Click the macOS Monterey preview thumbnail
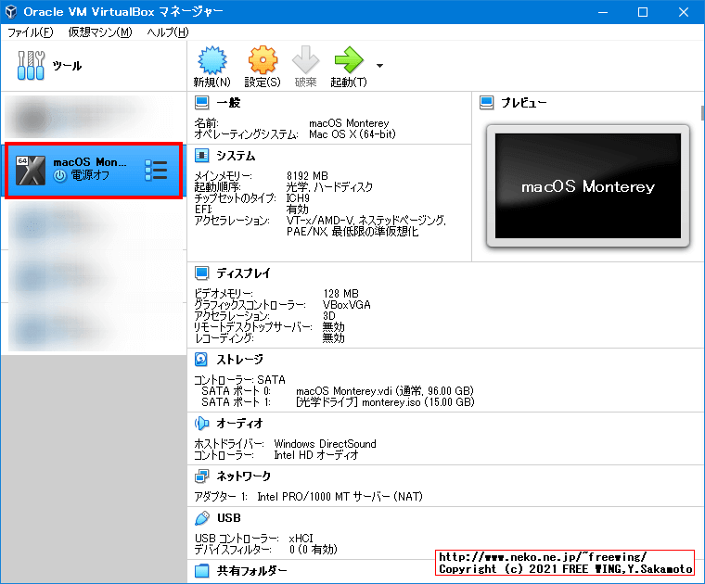The image size is (705, 584). click(588, 186)
